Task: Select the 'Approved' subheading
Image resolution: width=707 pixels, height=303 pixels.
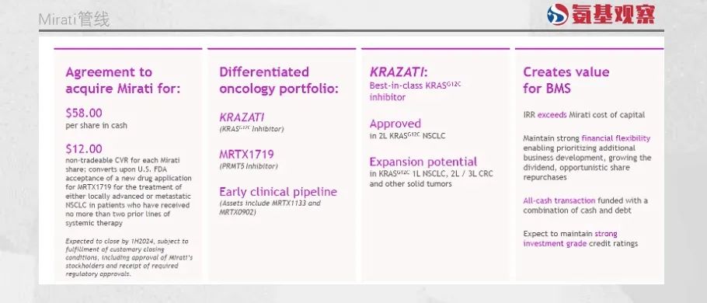Action: (x=395, y=124)
